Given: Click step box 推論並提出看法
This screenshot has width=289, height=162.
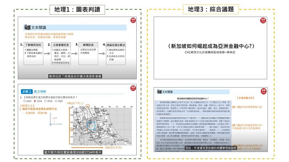Looking at the screenshot, I should coord(116,53).
